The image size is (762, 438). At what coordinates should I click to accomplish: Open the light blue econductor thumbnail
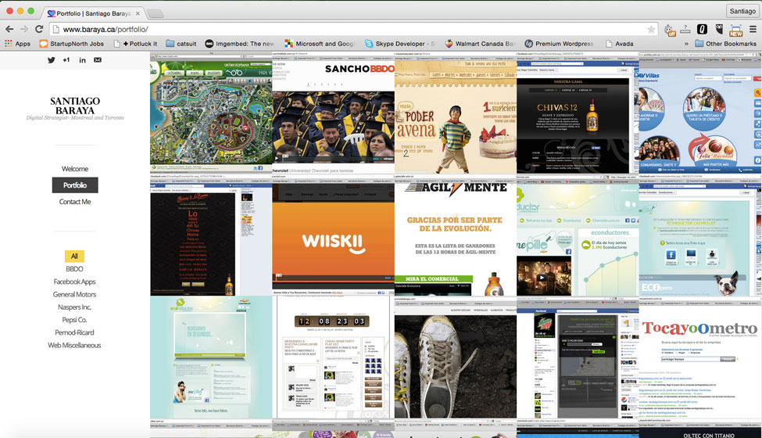click(211, 357)
